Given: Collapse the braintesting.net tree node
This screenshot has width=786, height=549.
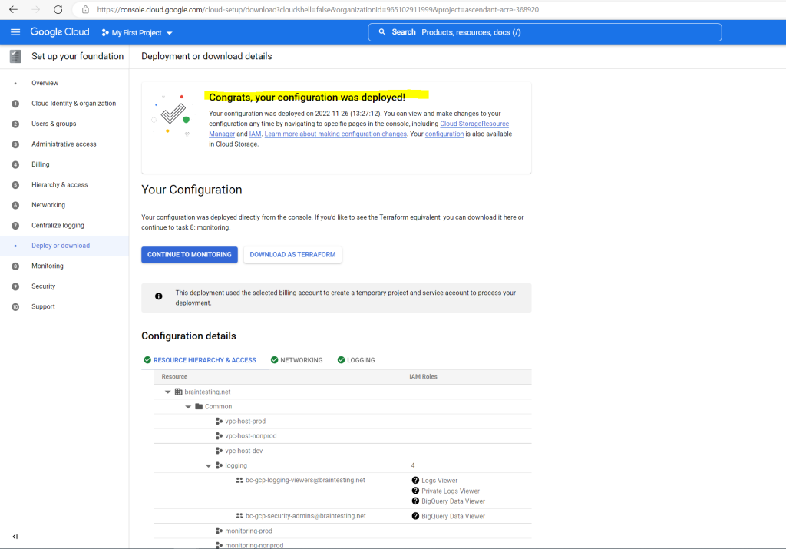Looking at the screenshot, I should pyautogui.click(x=168, y=392).
